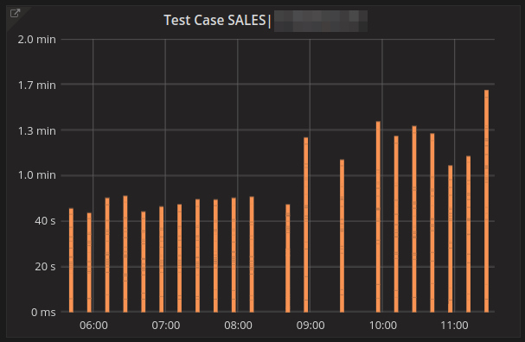Click the 40 s y-axis label

pyautogui.click(x=45, y=221)
